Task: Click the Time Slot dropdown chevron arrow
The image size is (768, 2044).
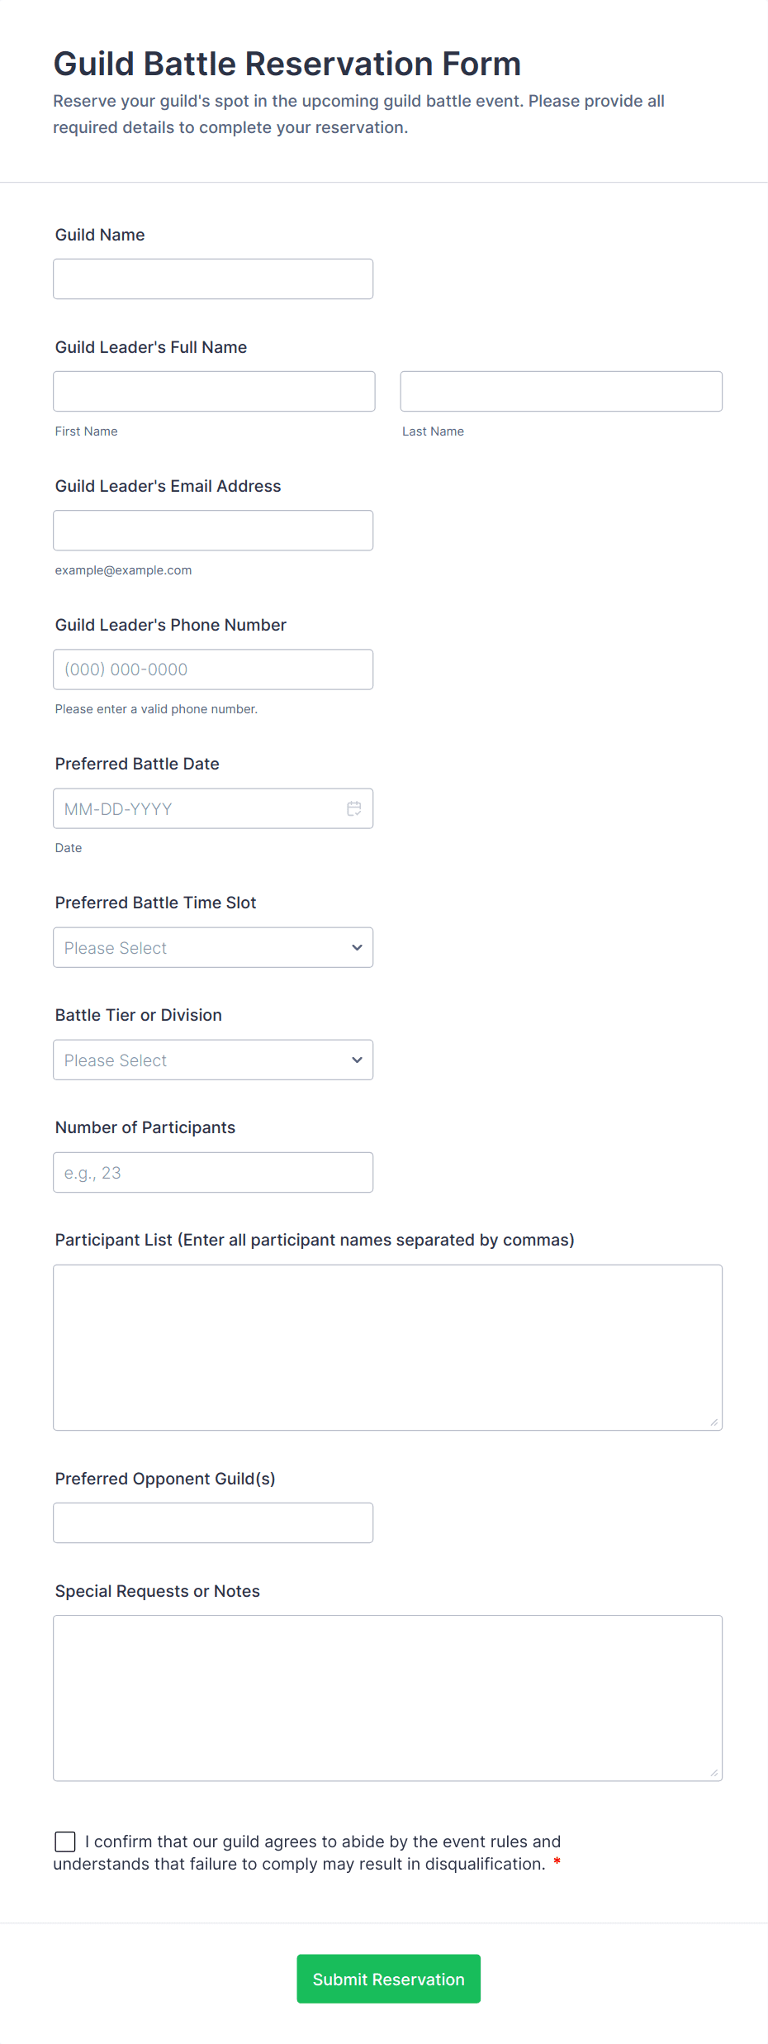Action: click(357, 947)
